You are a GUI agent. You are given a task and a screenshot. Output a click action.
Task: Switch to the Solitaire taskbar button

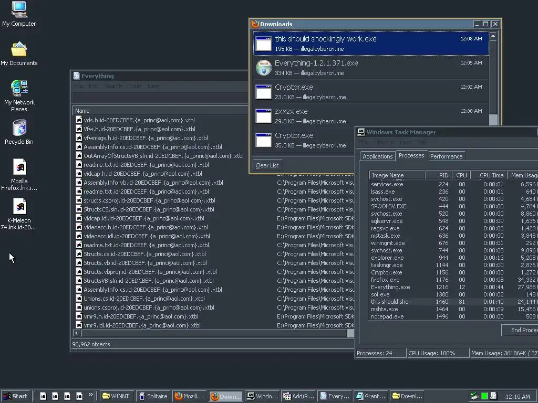tap(153, 396)
